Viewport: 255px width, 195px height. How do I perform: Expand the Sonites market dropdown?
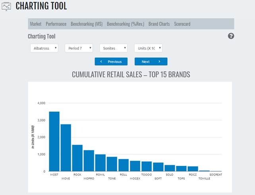(x=114, y=48)
